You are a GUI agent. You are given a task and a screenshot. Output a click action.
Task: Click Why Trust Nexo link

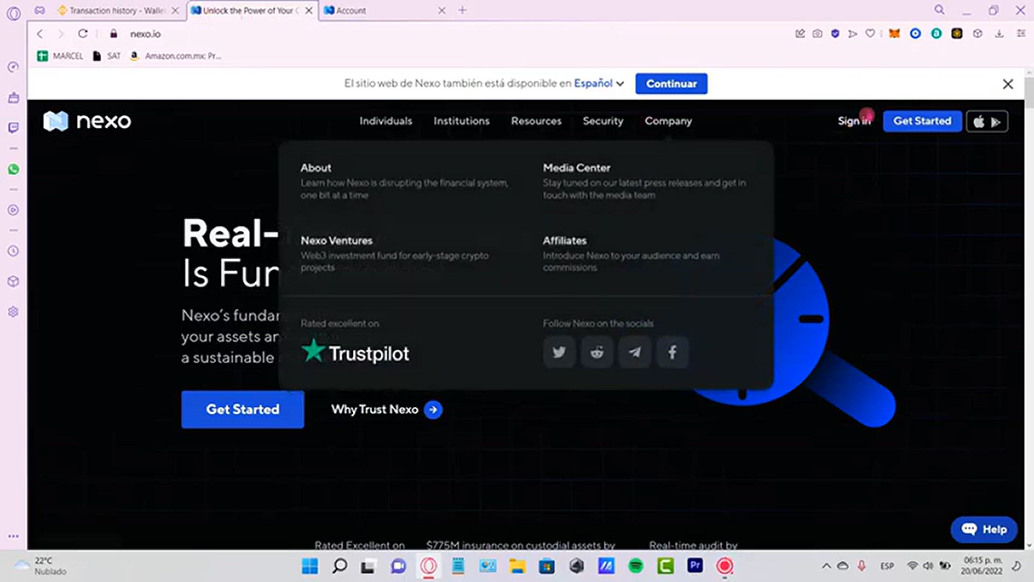point(375,410)
